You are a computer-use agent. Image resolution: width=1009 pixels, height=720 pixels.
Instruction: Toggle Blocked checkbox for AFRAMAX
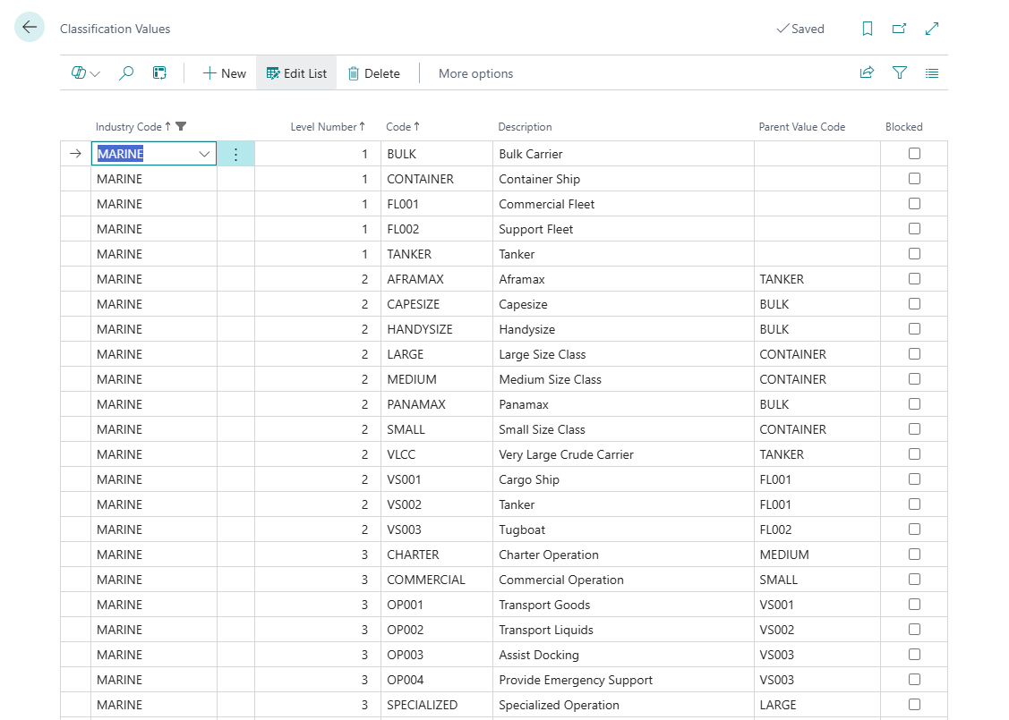click(x=914, y=279)
